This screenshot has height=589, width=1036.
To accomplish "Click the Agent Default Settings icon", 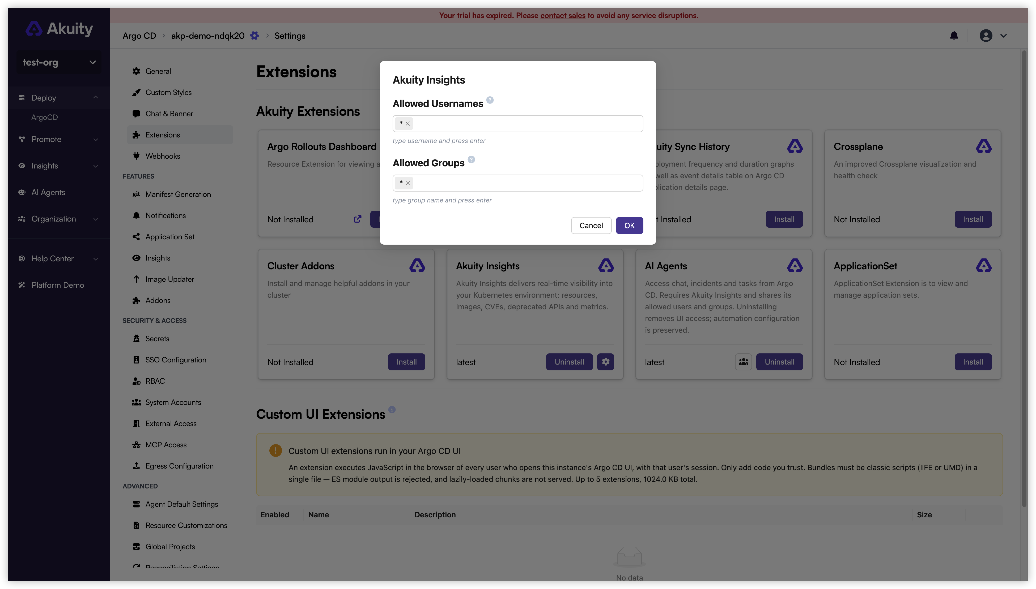I will 136,504.
